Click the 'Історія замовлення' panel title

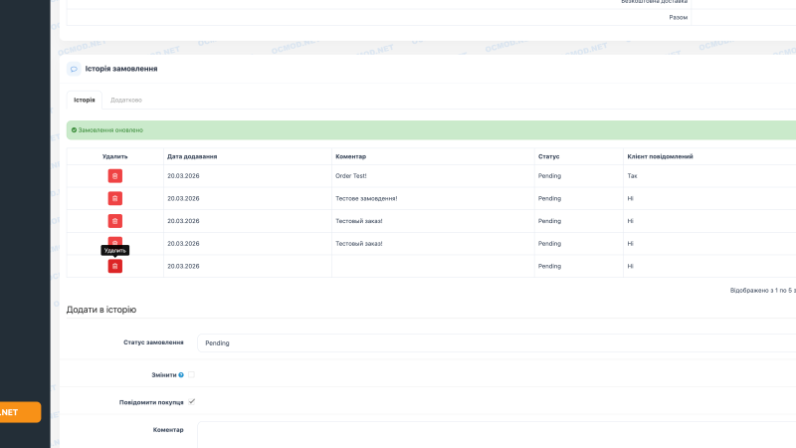click(x=120, y=69)
